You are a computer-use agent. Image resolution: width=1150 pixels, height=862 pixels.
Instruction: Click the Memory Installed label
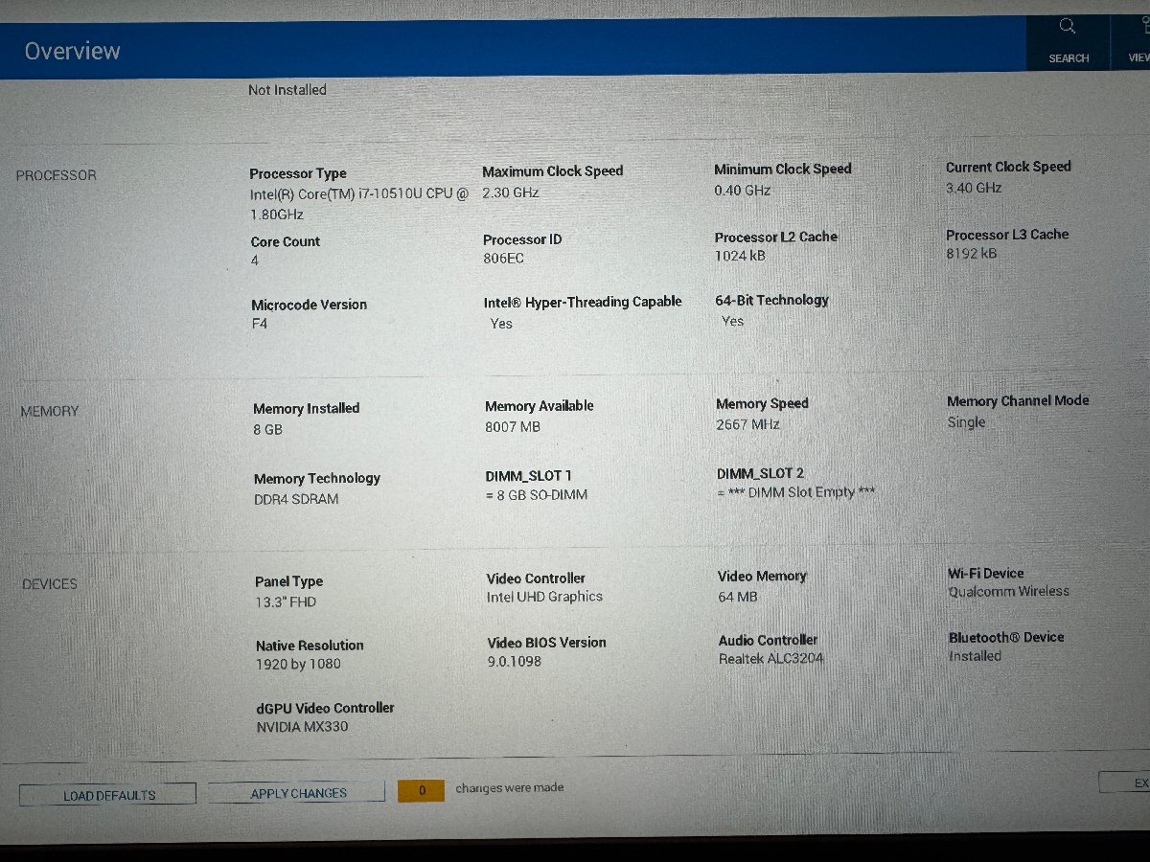coord(307,409)
